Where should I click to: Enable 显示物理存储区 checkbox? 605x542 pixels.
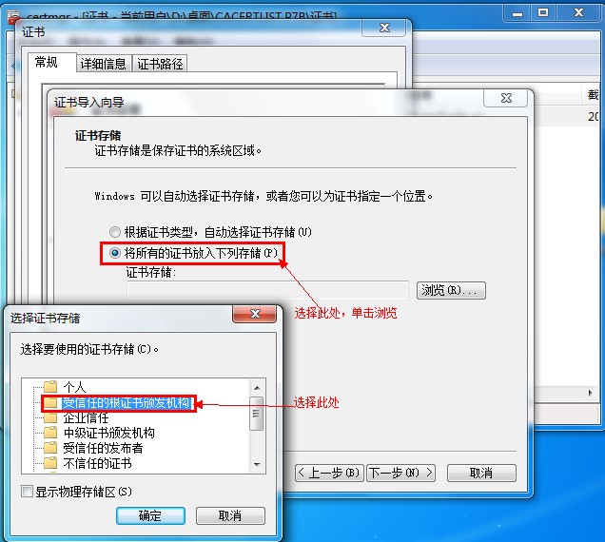pyautogui.click(x=27, y=492)
